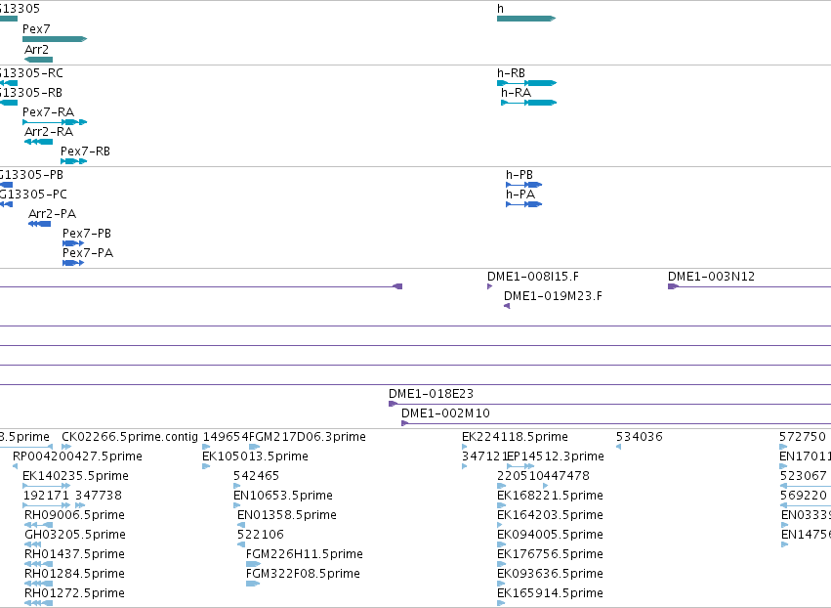The height and width of the screenshot is (608, 831).
Task: Open the EN01358.5prime EST
Action: (241, 525)
